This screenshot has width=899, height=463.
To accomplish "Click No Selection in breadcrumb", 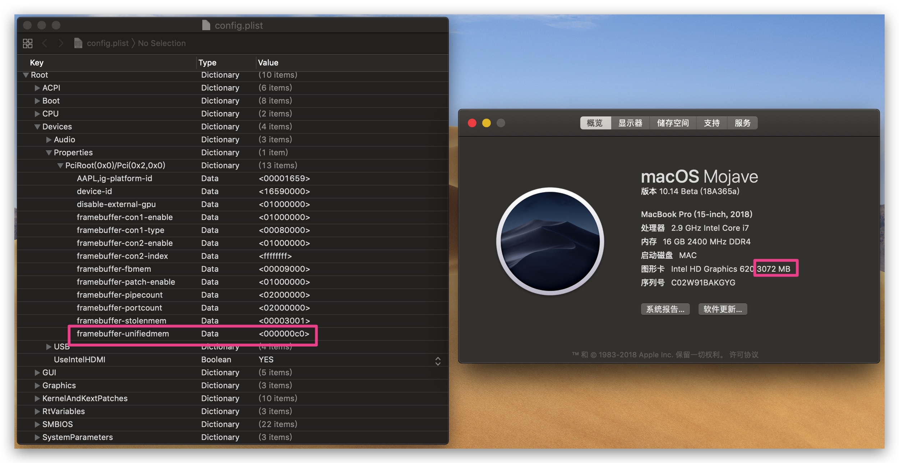I will point(162,43).
